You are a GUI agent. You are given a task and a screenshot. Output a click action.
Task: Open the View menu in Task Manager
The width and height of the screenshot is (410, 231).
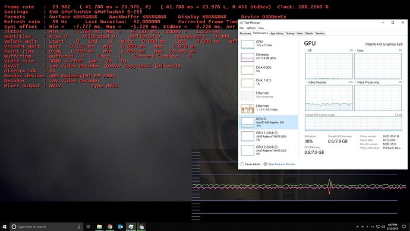[261, 28]
